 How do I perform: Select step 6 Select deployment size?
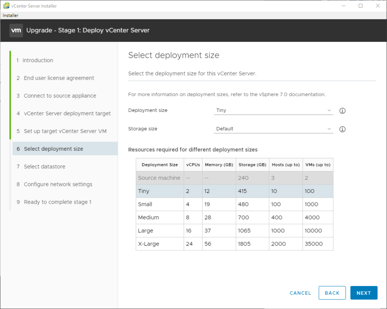click(x=65, y=149)
